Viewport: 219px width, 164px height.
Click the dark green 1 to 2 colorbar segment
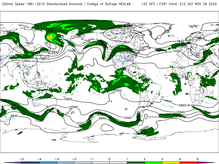tap(136, 163)
